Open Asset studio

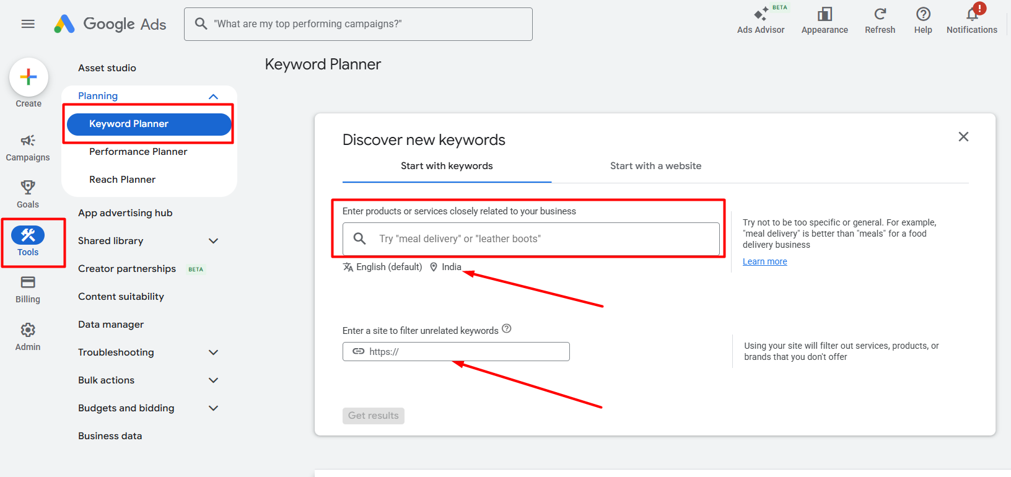(x=107, y=68)
